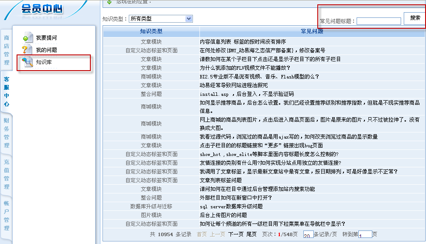Focus the 常见问题标题 search field

coord(378,21)
